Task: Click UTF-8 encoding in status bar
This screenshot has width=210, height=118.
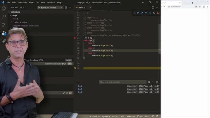Action: coord(115,116)
